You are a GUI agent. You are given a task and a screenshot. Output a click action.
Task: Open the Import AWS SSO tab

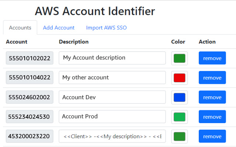point(106,28)
